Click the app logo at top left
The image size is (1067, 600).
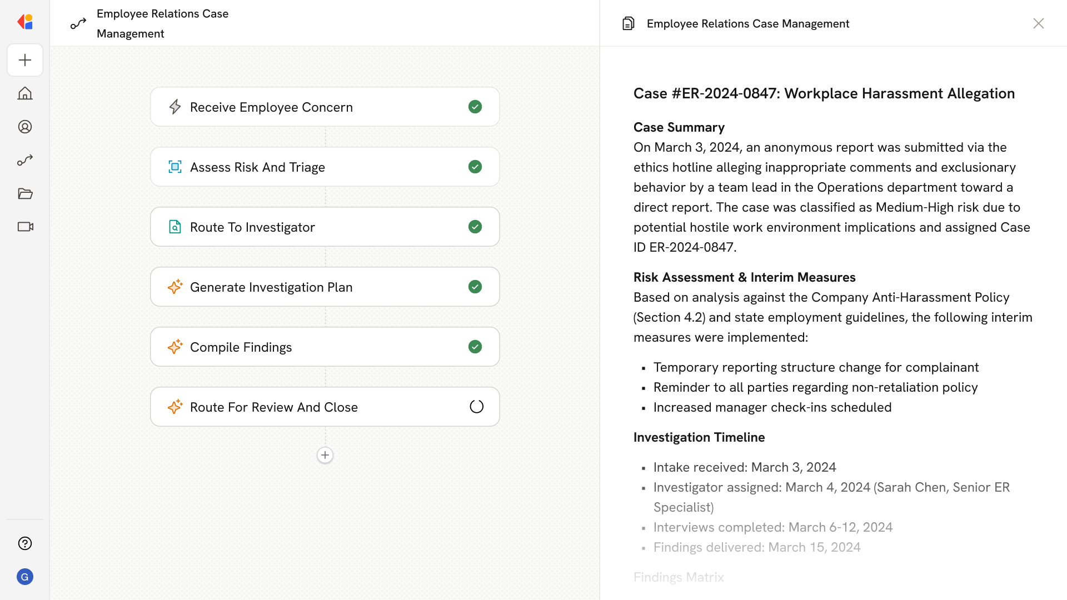click(25, 22)
